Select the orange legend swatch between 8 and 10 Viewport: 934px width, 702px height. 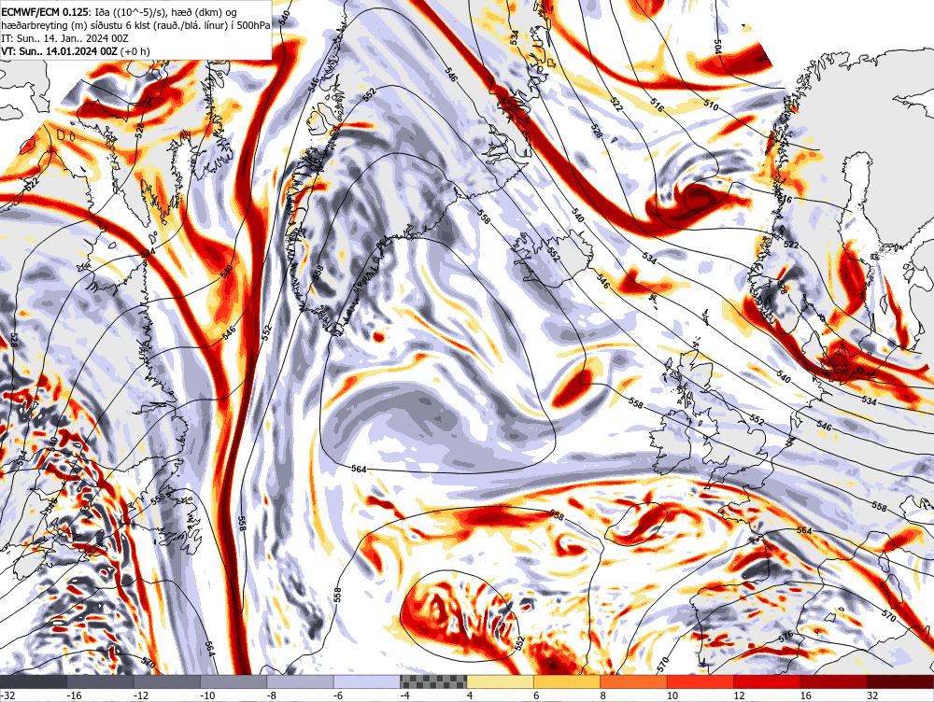[x=634, y=682]
